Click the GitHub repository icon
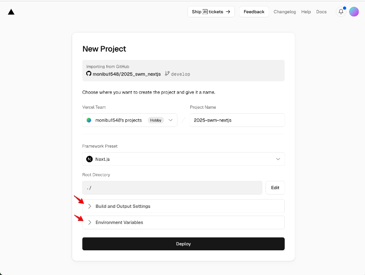The height and width of the screenshot is (275, 365). [89, 74]
